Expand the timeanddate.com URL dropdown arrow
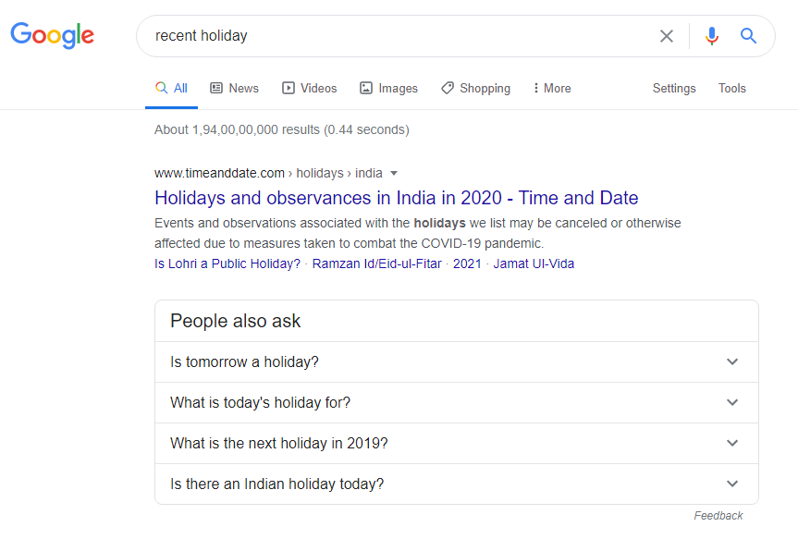Screen dimensions: 798x539 394,174
